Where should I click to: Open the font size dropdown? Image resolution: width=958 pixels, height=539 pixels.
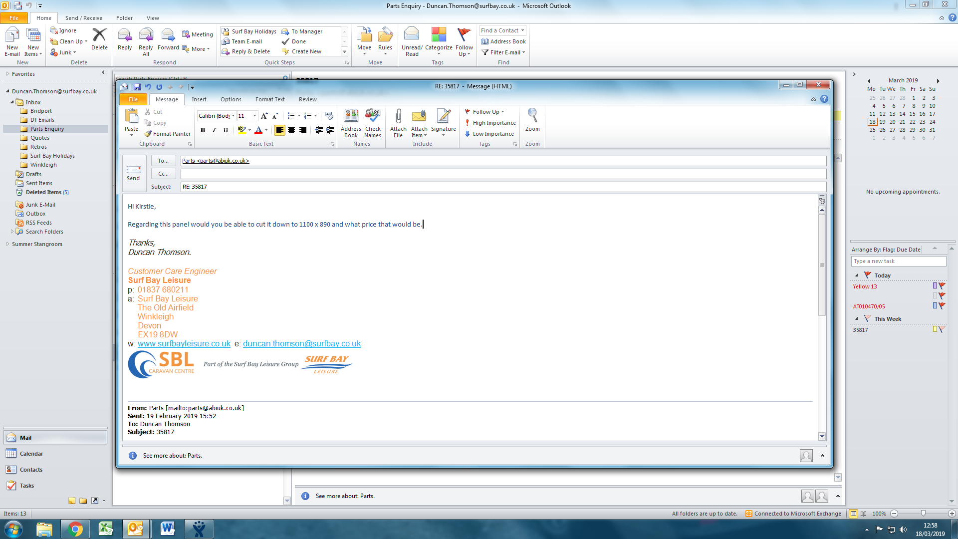[254, 116]
